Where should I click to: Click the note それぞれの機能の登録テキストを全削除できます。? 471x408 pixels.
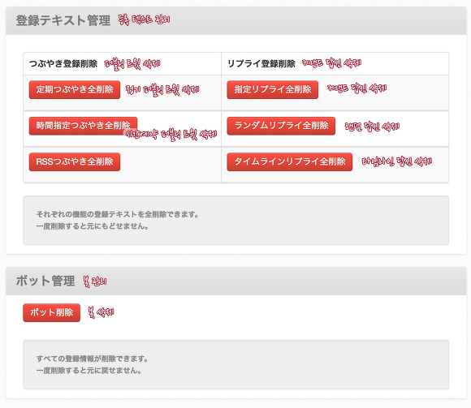coord(118,214)
